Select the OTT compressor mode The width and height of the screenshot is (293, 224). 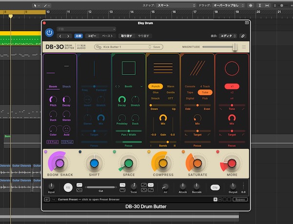170,98
